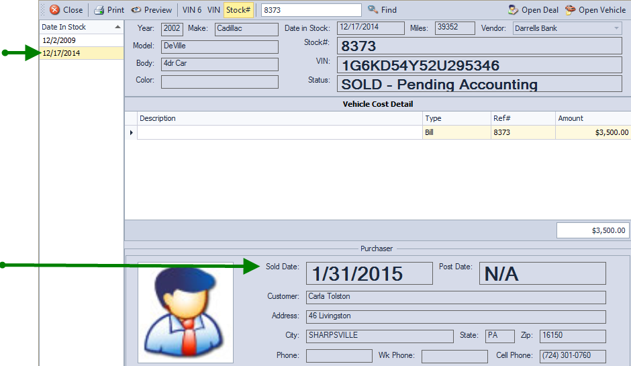This screenshot has height=366, width=631.
Task: Click the Preview button label
Action: coord(158,10)
